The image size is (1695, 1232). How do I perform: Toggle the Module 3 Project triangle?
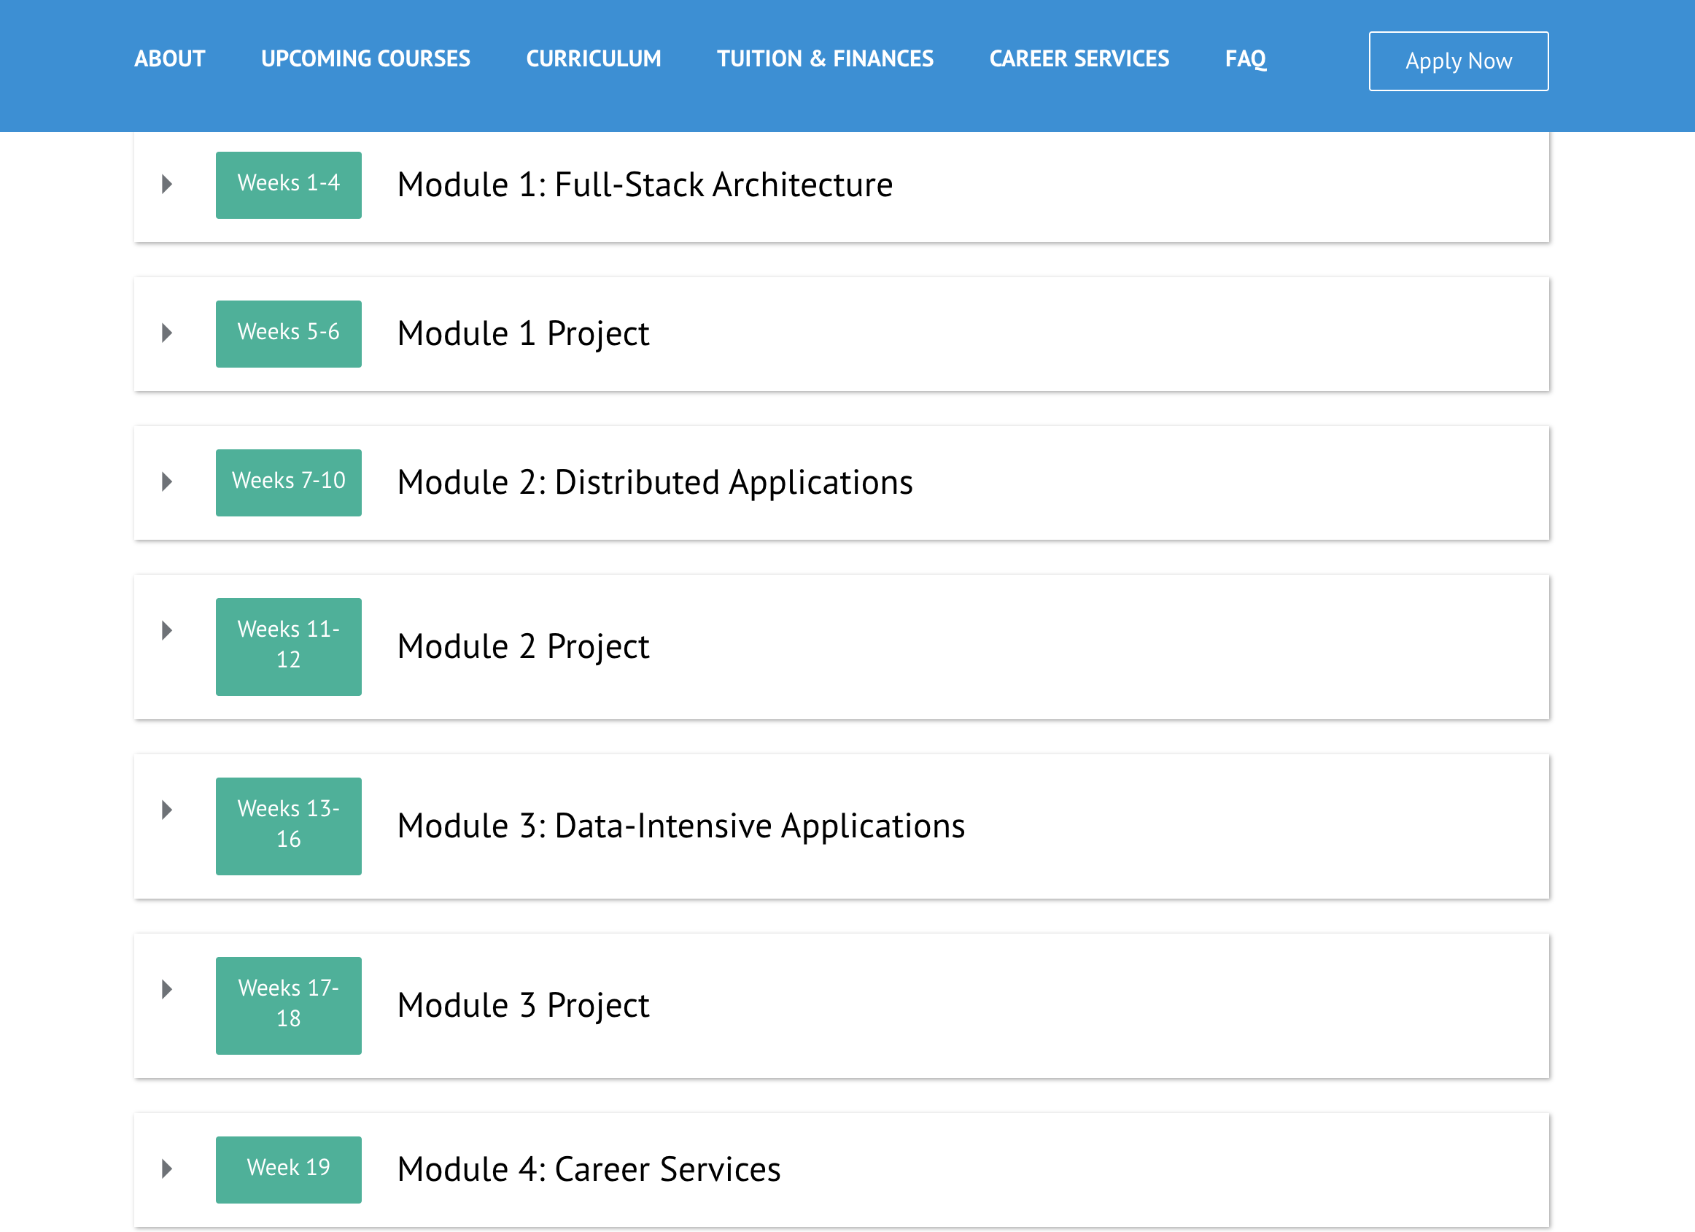pos(167,989)
